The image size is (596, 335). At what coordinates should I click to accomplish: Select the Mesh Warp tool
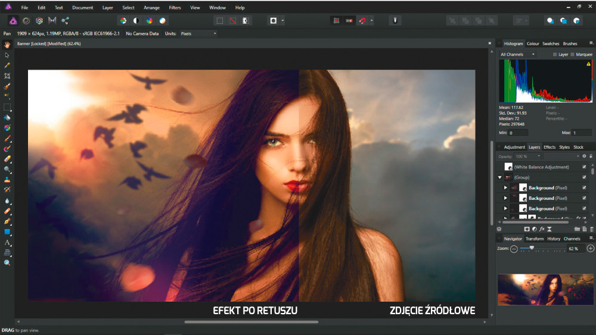click(x=7, y=253)
